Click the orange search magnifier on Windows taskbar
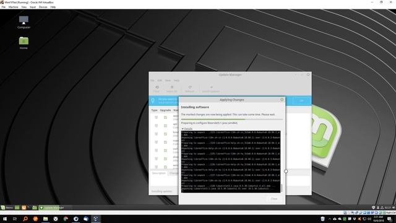396x223 pixels. [x=25, y=219]
